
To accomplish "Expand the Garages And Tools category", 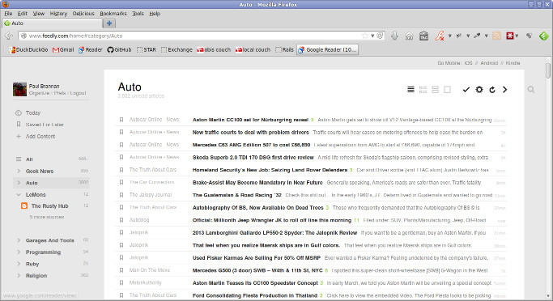I will coord(19,240).
